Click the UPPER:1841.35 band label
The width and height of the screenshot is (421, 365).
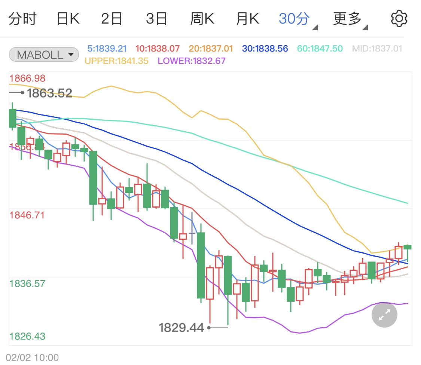click(116, 61)
